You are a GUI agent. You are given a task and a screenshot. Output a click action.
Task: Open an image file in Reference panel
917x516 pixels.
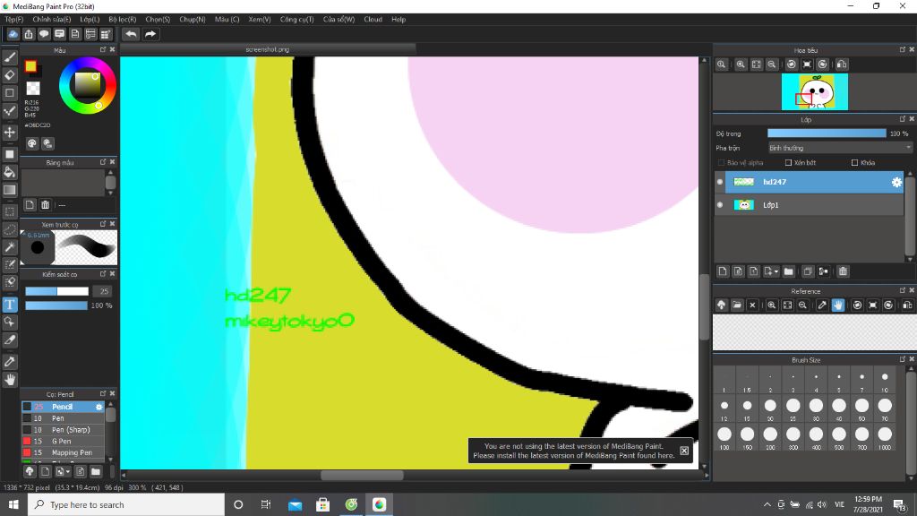[x=737, y=305]
